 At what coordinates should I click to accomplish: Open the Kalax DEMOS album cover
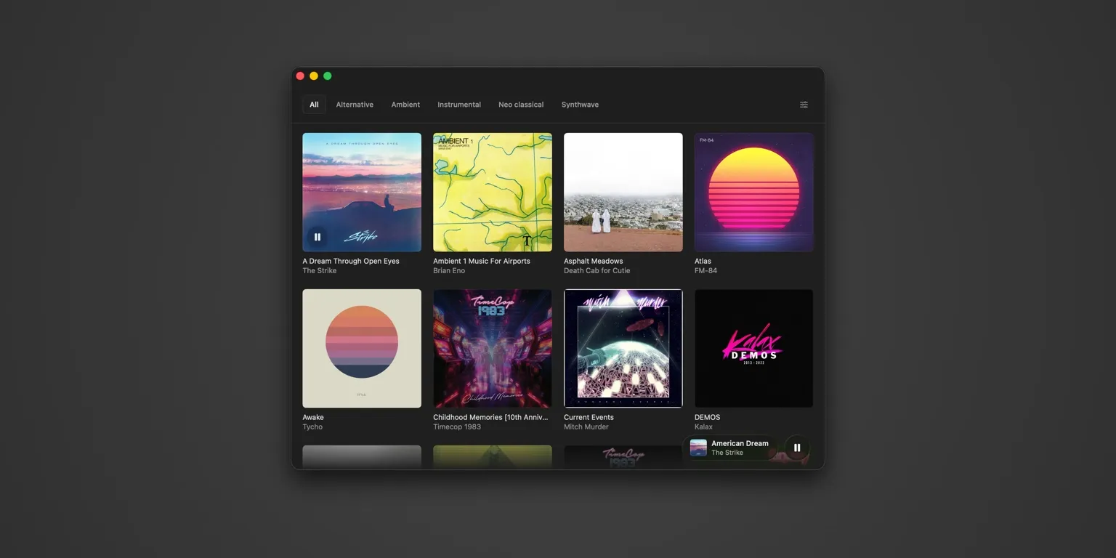tap(754, 349)
